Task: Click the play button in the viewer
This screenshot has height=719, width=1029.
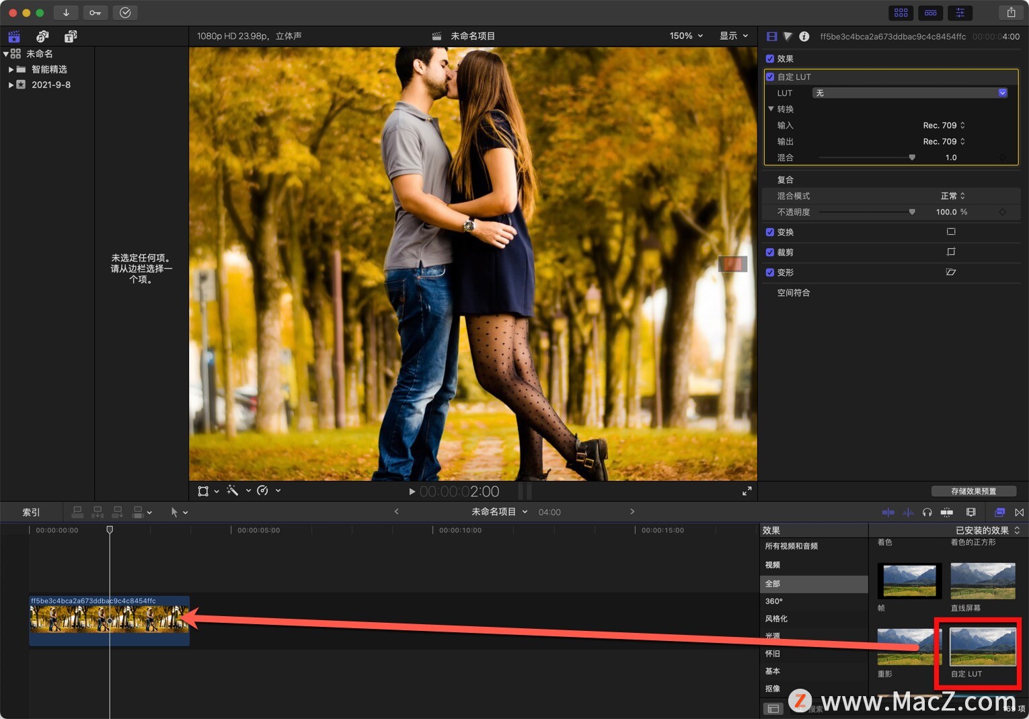Action: (412, 492)
